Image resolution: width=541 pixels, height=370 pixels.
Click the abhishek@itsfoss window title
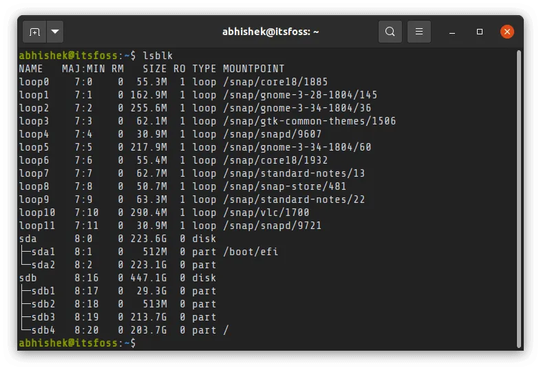coord(270,32)
